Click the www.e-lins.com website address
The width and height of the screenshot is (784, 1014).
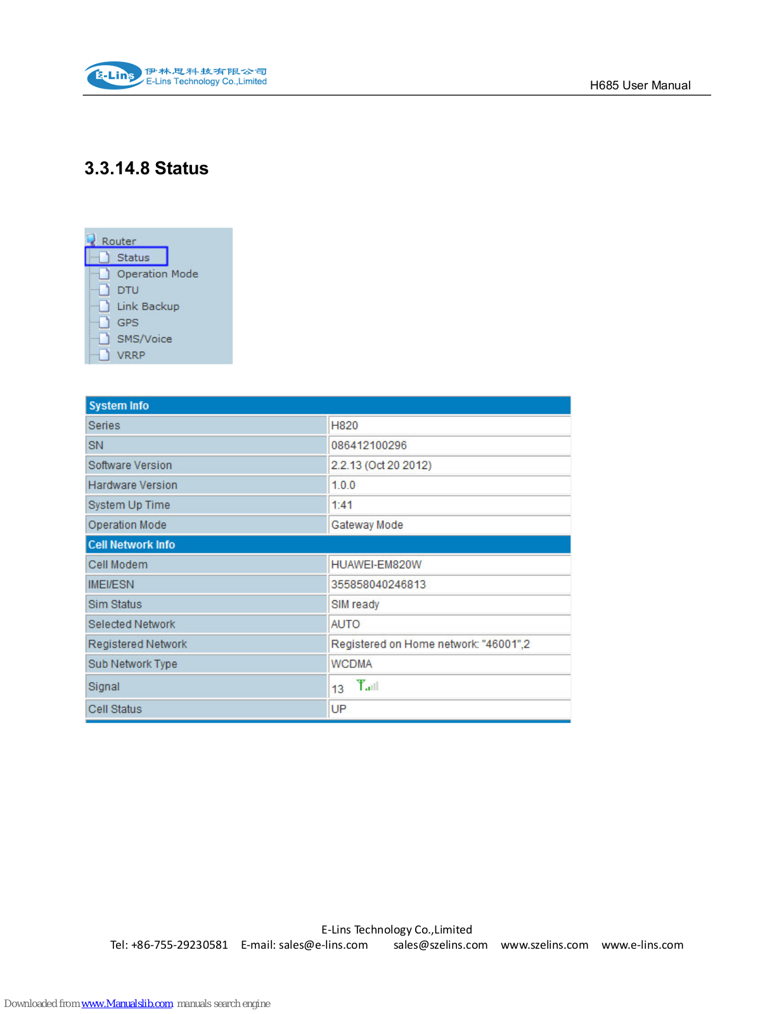[642, 945]
